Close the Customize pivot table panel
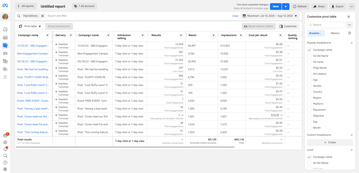This screenshot has height=173, width=359. (x=349, y=17)
